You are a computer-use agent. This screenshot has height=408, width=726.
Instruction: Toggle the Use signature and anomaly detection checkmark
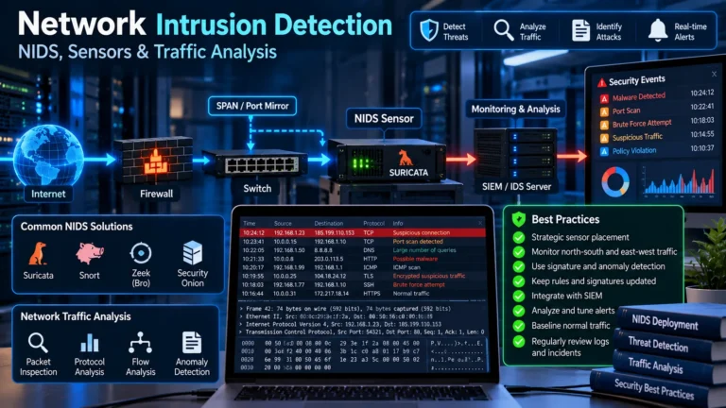519,267
